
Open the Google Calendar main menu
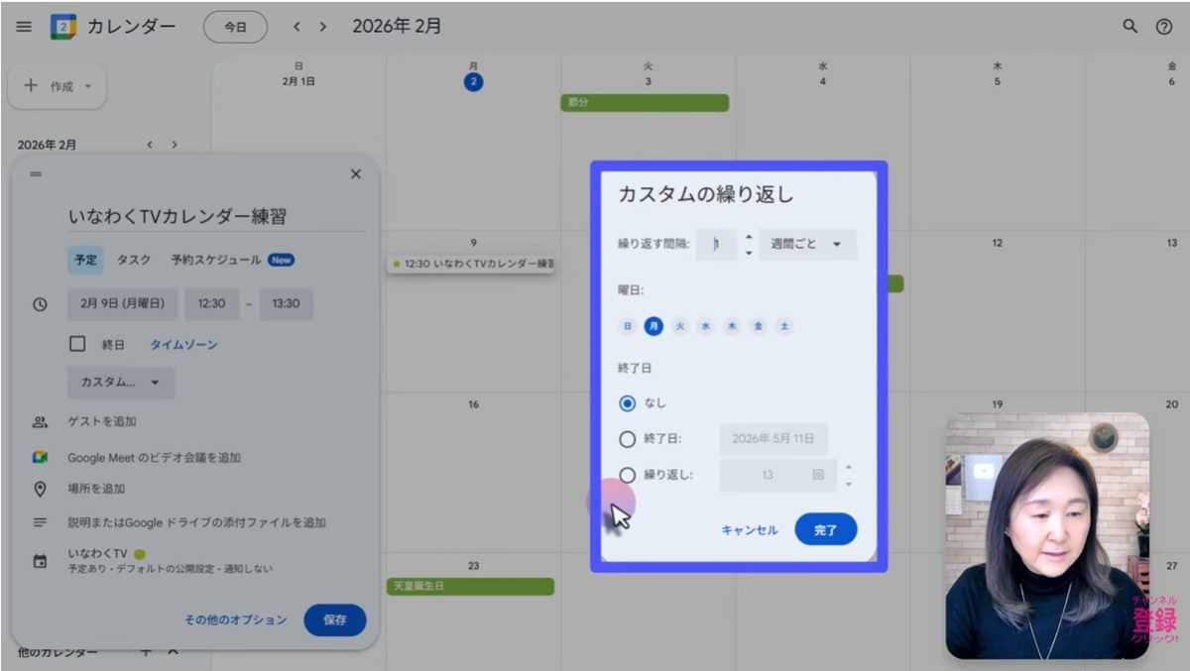click(x=24, y=27)
